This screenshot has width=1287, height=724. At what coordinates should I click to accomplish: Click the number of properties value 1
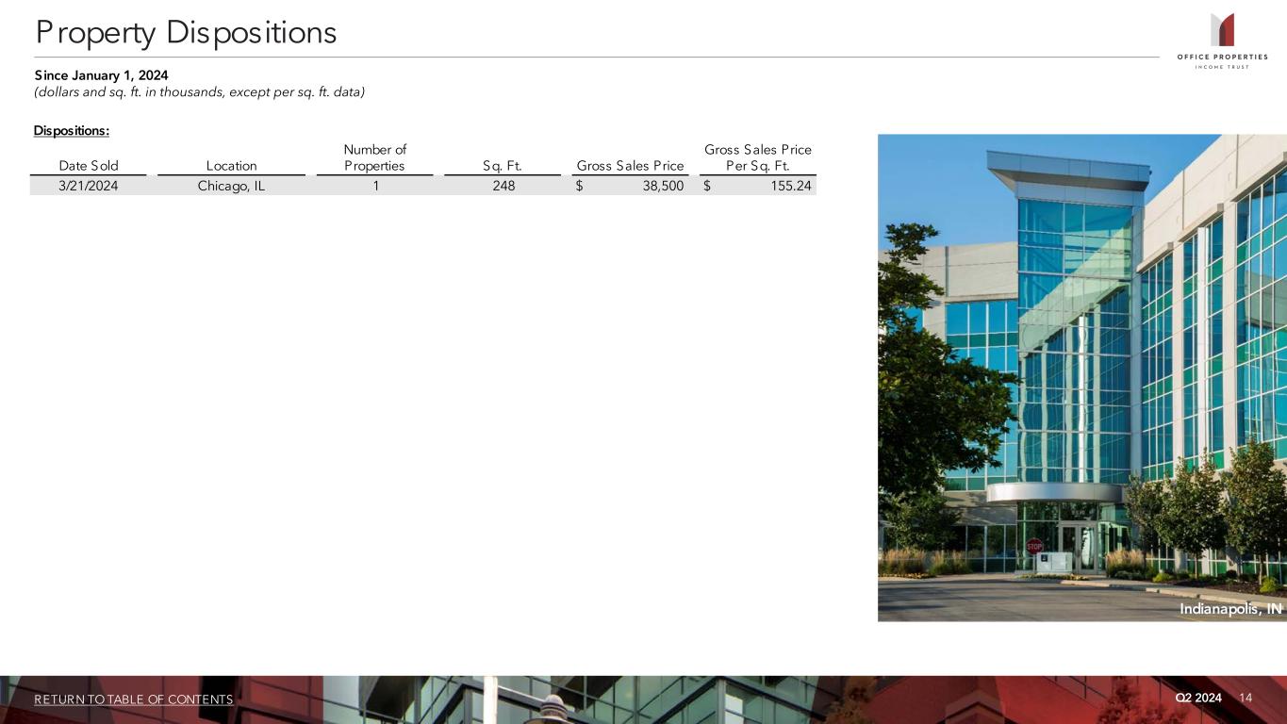click(375, 186)
